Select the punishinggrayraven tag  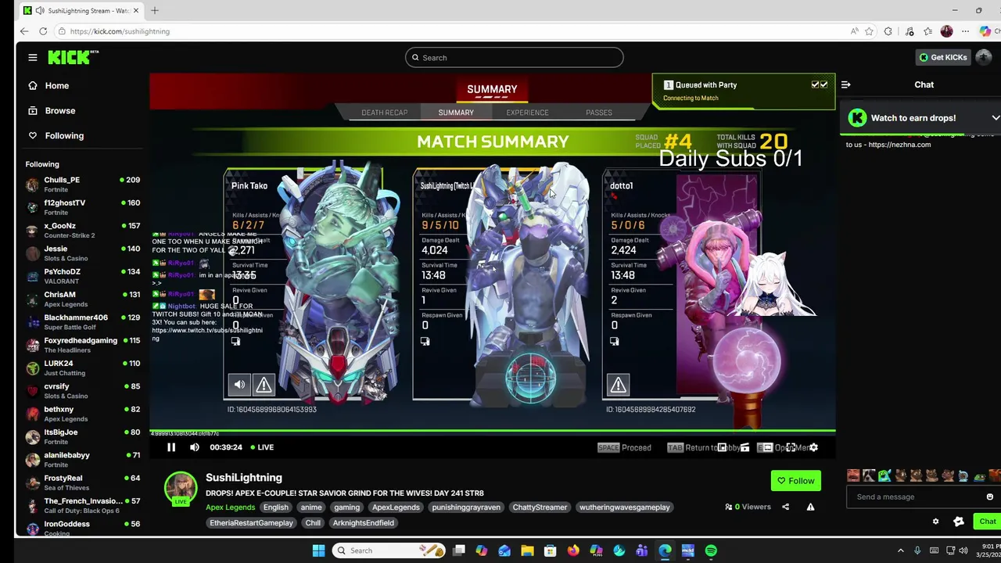pyautogui.click(x=466, y=507)
